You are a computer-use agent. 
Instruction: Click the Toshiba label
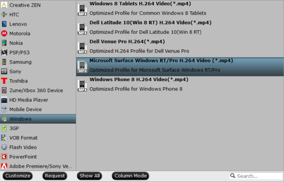18,81
